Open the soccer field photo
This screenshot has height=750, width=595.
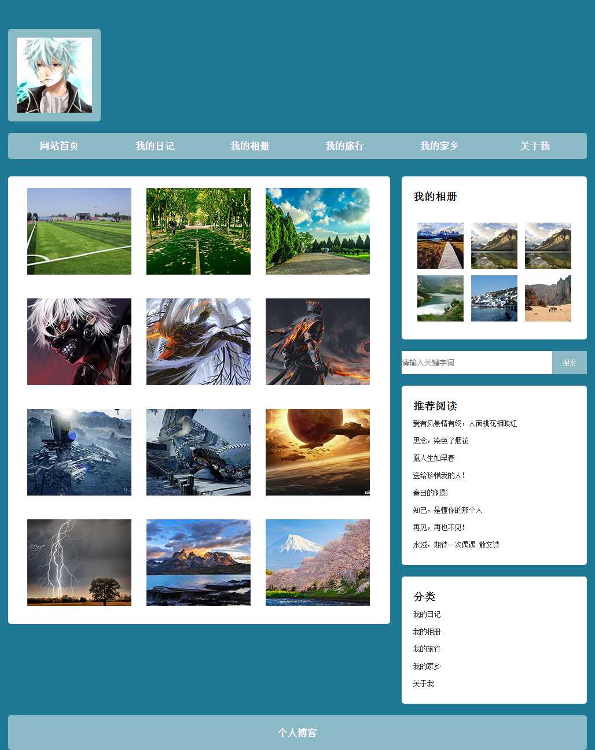pyautogui.click(x=79, y=231)
